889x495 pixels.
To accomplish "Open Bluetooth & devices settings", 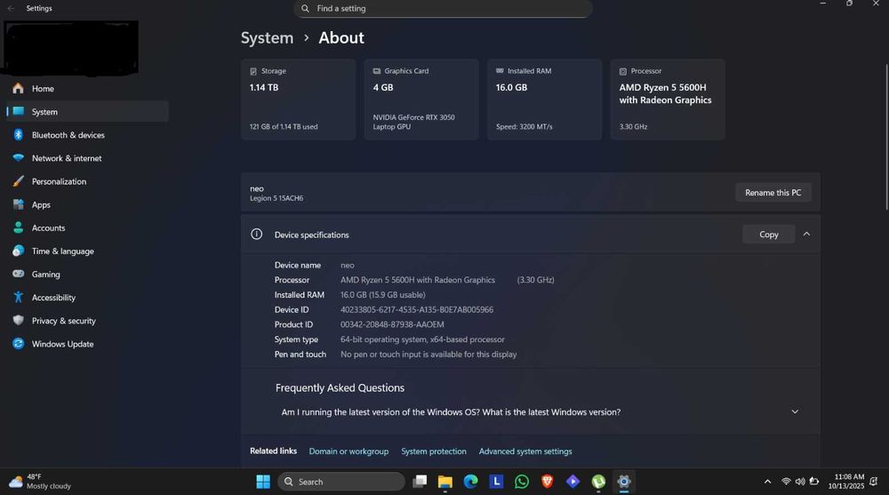I will [x=87, y=135].
